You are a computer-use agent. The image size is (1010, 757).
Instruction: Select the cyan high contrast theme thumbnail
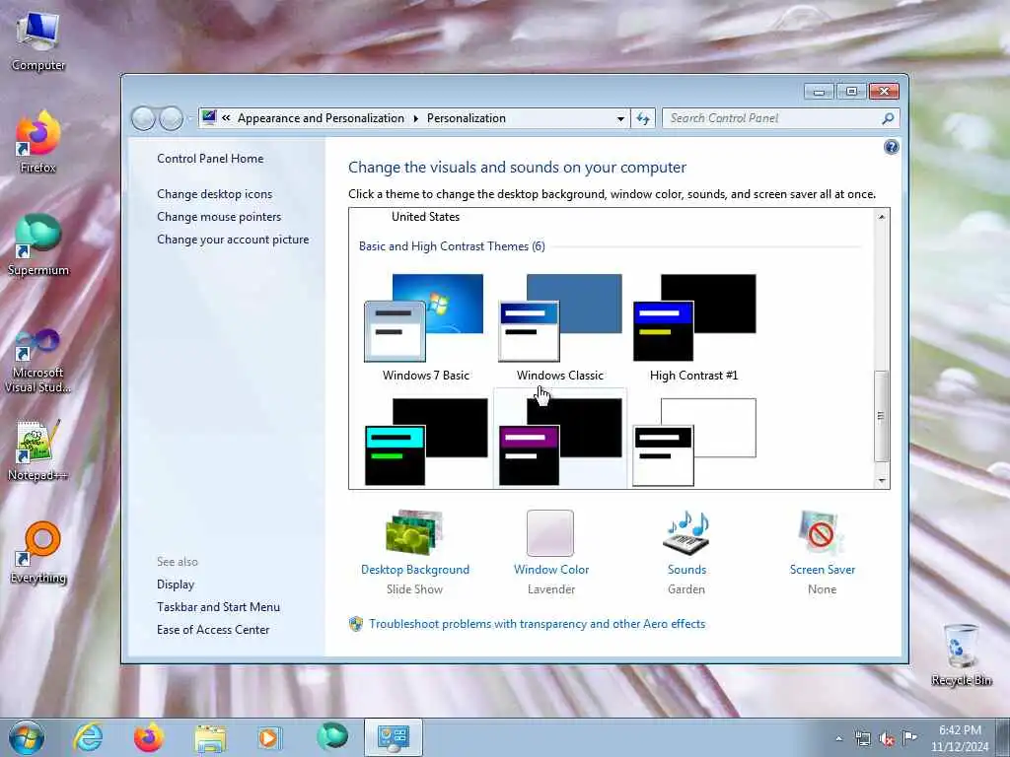tap(426, 442)
